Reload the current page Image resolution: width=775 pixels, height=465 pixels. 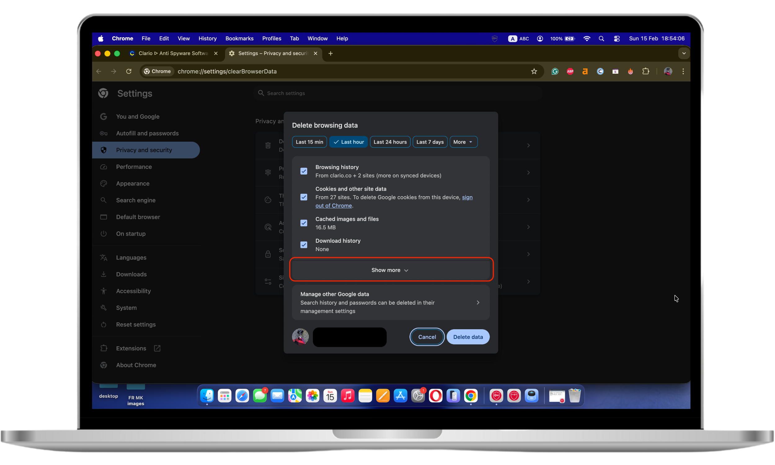pos(128,71)
